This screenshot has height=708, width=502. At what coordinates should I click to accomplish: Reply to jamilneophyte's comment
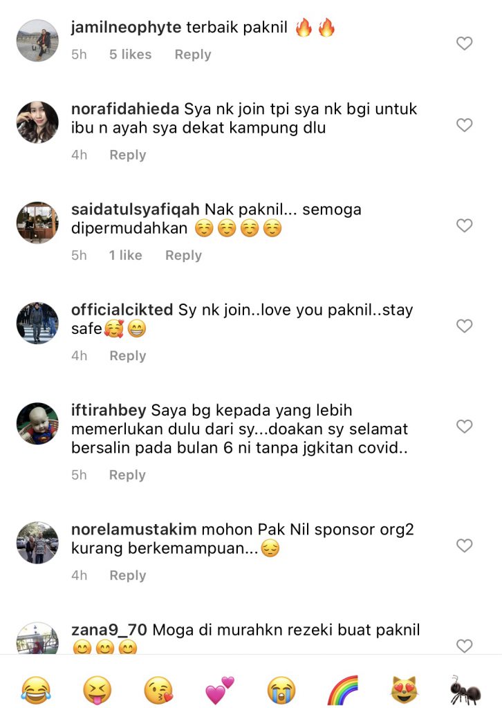click(193, 55)
